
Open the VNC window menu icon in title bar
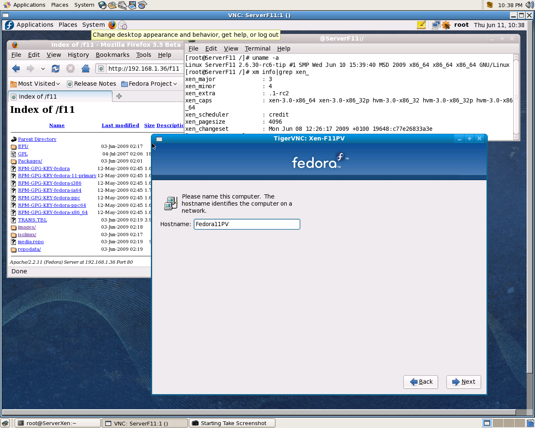[x=6, y=15]
